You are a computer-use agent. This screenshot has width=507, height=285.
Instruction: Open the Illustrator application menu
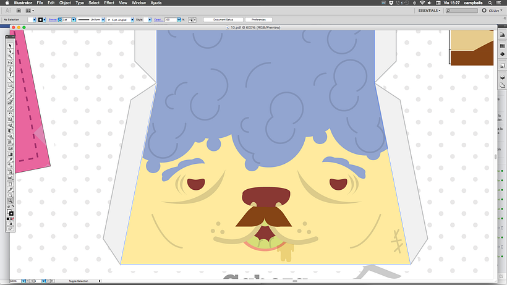23,2
